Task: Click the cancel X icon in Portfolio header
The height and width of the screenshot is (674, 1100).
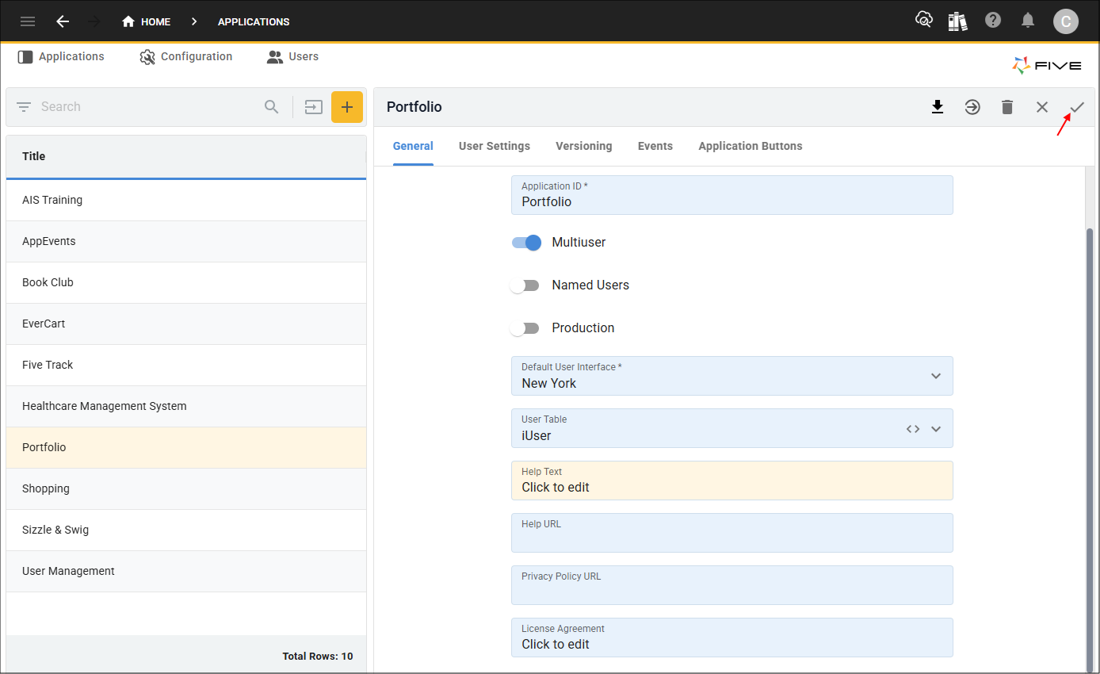Action: click(1042, 107)
